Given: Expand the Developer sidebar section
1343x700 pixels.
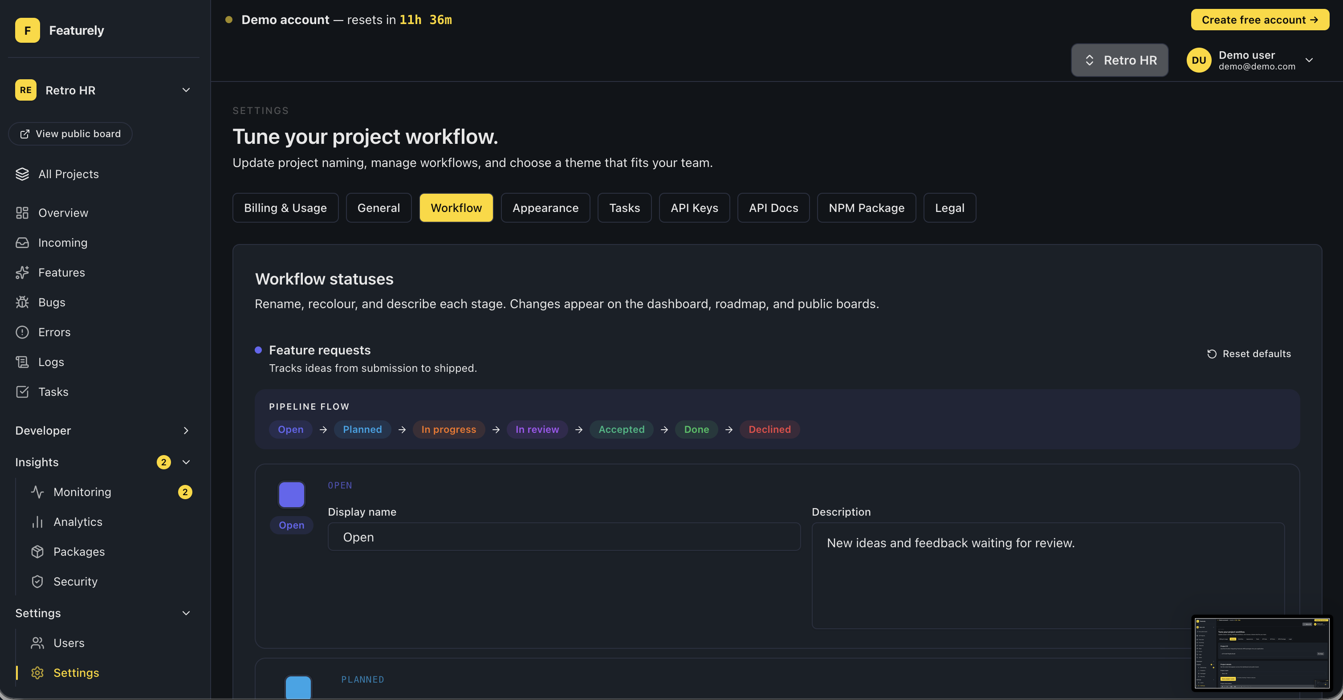Looking at the screenshot, I should (186, 431).
